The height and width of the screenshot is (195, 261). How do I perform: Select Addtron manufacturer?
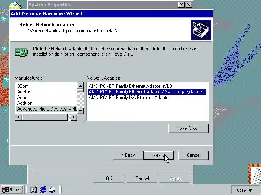tap(46, 103)
